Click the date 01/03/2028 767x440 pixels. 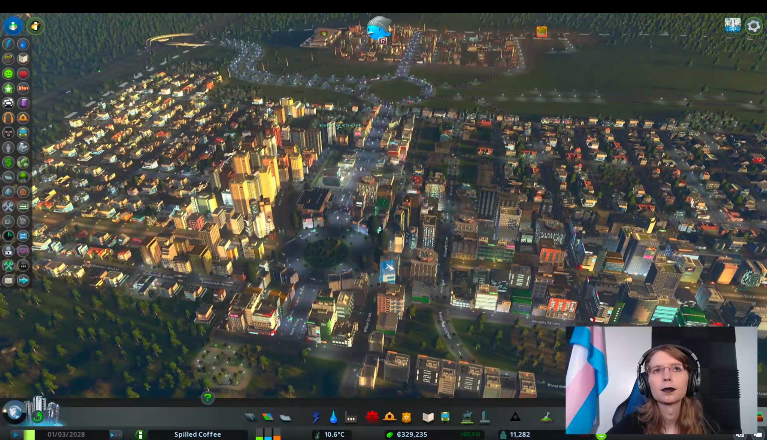click(66, 434)
